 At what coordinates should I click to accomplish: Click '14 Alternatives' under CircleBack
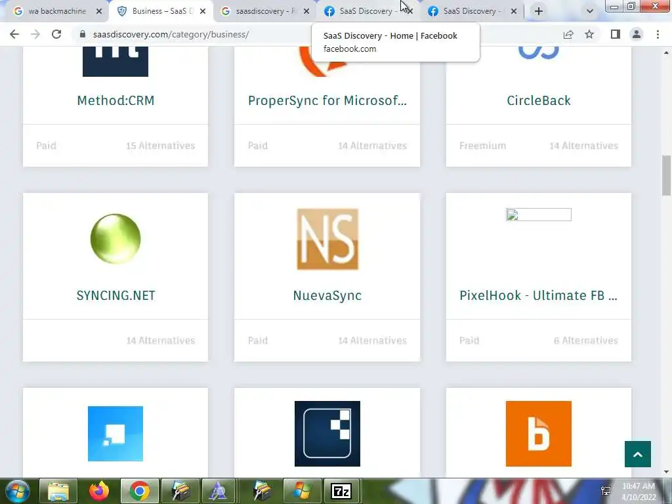coord(583,146)
